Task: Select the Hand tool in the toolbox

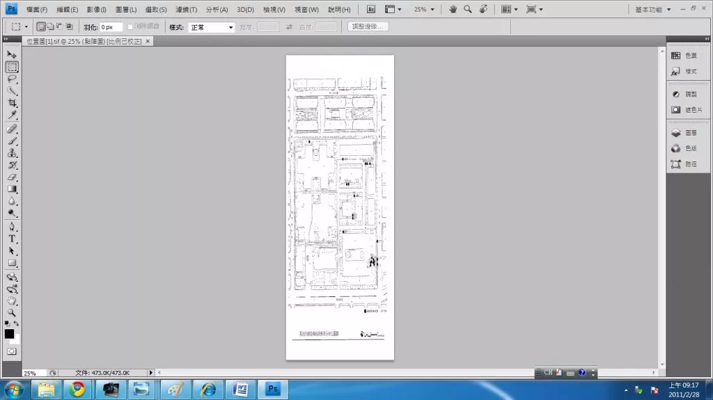Action: click(12, 301)
